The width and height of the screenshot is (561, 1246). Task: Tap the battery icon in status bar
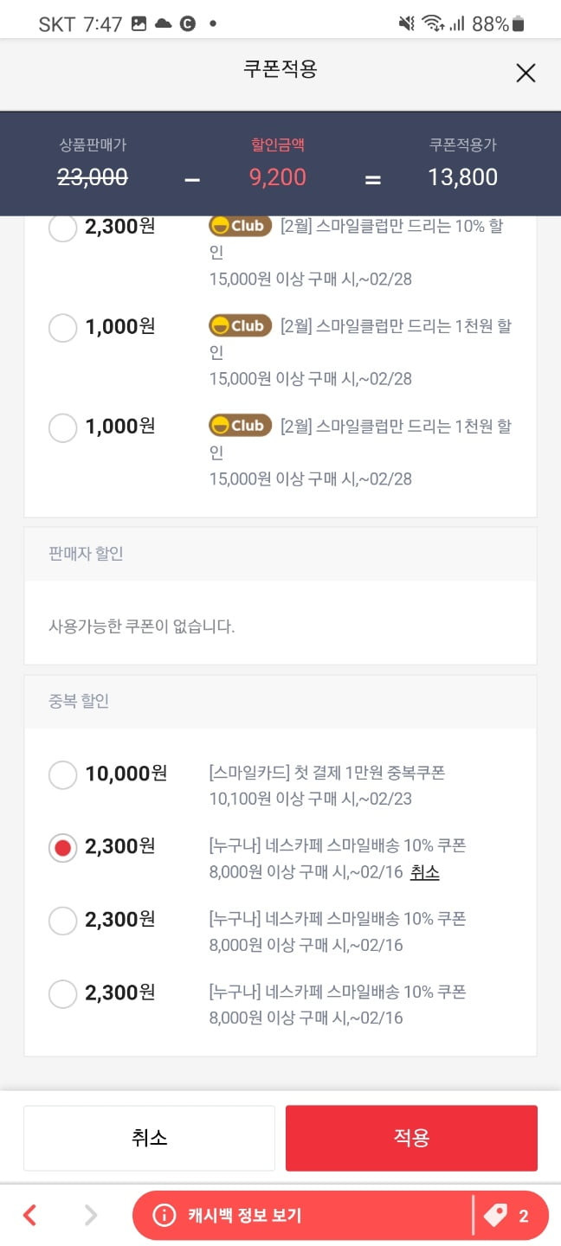pos(518,23)
